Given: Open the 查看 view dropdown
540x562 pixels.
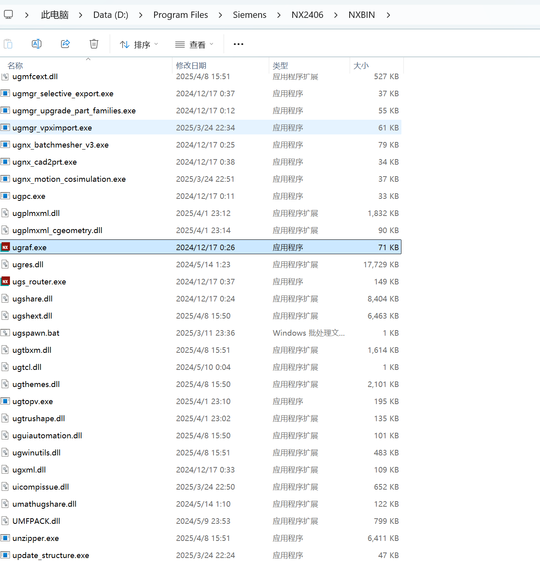Looking at the screenshot, I should point(194,45).
